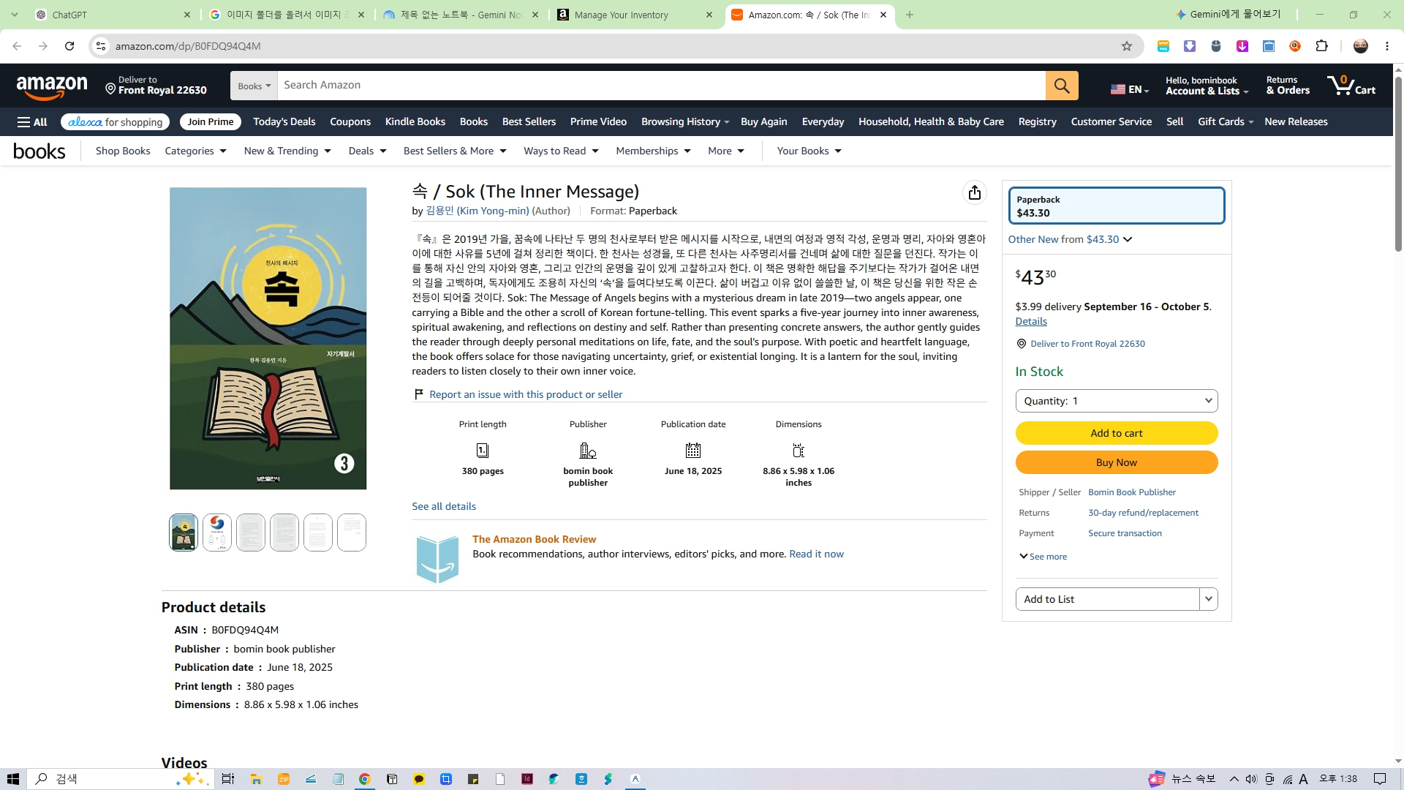The image size is (1404, 790).
Task: Open the author Kim Yong-min link
Action: point(478,211)
